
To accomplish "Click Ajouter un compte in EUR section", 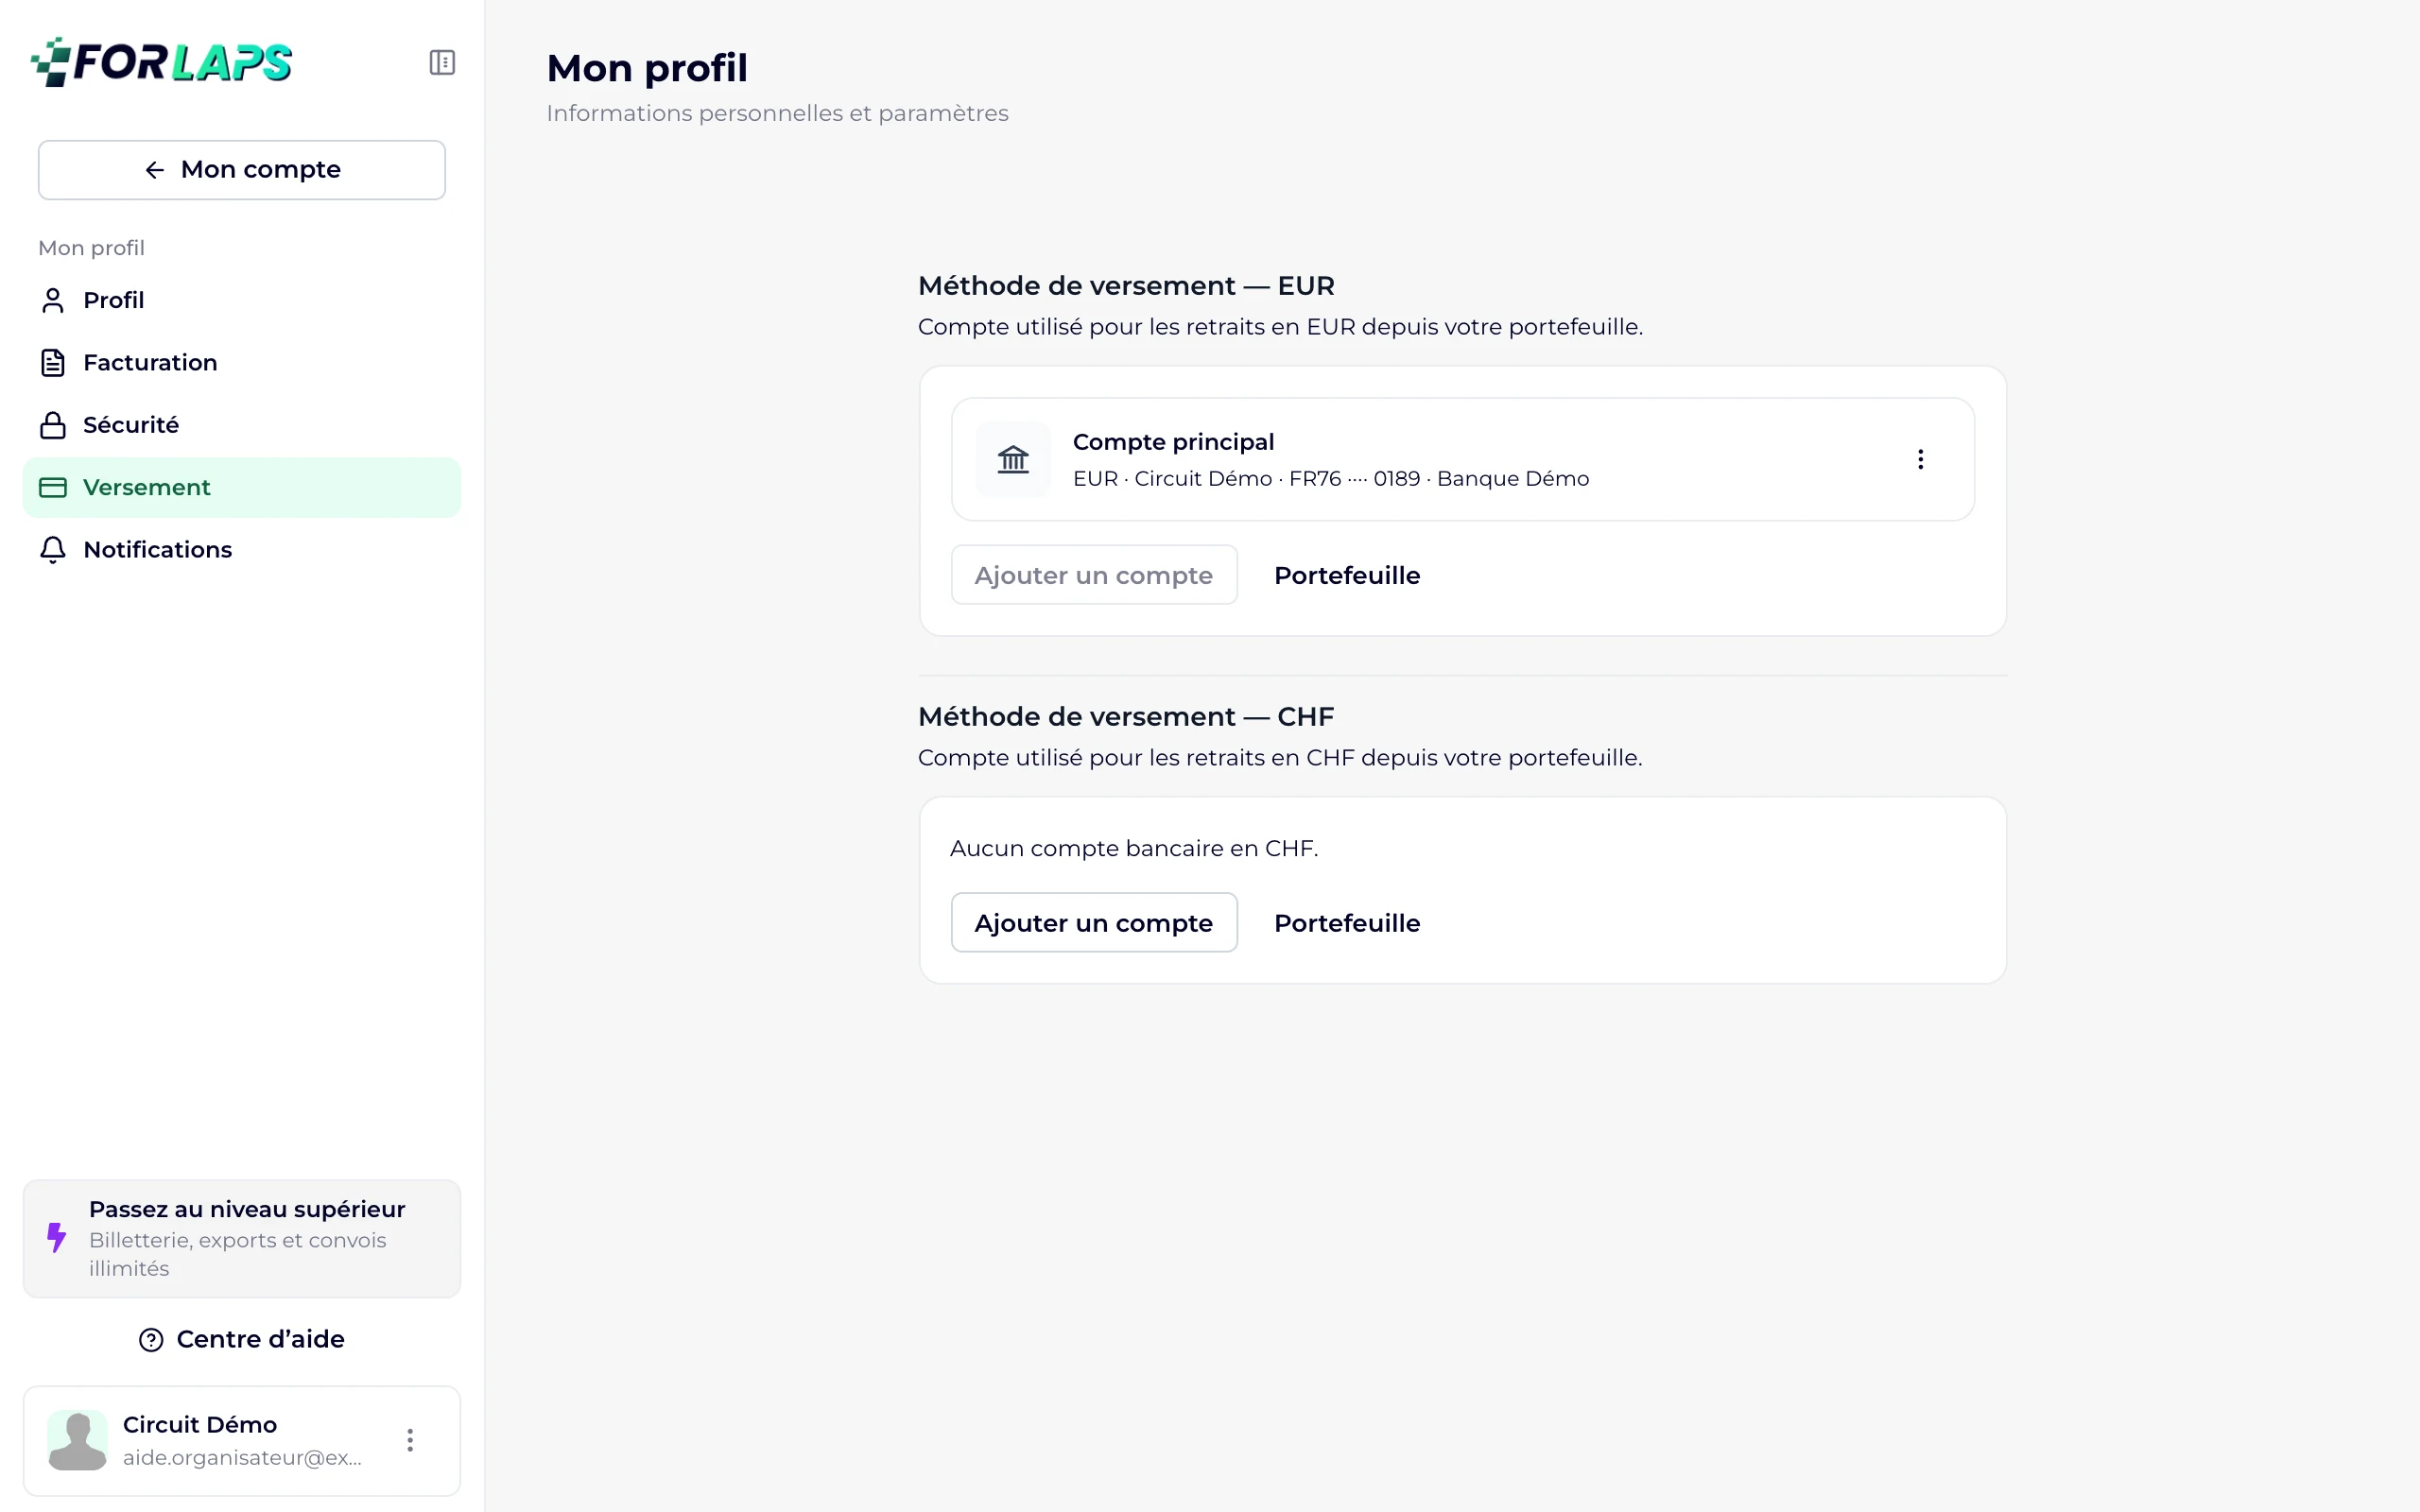I will point(1094,575).
